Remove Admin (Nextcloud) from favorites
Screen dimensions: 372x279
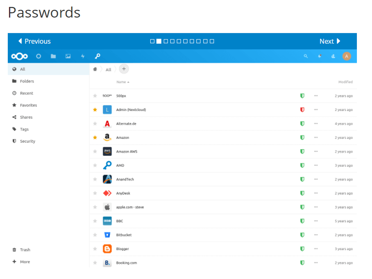95,110
